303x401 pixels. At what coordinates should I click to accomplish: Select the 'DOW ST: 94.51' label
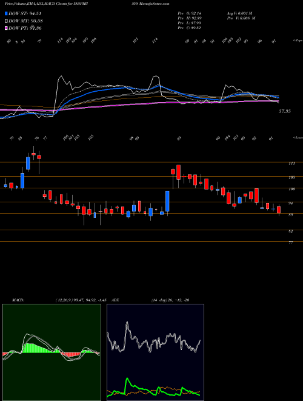[25, 14]
